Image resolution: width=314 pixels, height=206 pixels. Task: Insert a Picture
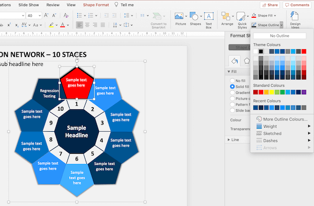(x=181, y=19)
